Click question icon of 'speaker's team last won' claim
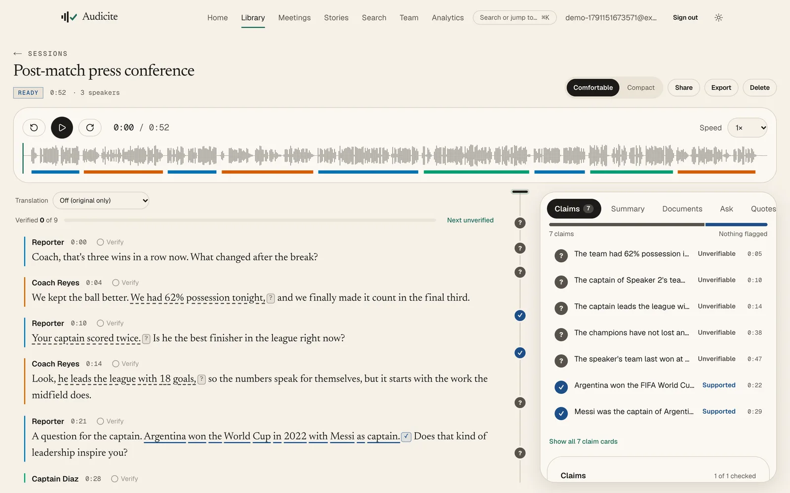 point(561,361)
